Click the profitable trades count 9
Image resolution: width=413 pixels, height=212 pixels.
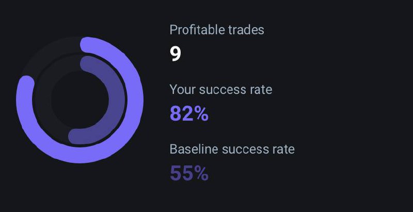(176, 54)
